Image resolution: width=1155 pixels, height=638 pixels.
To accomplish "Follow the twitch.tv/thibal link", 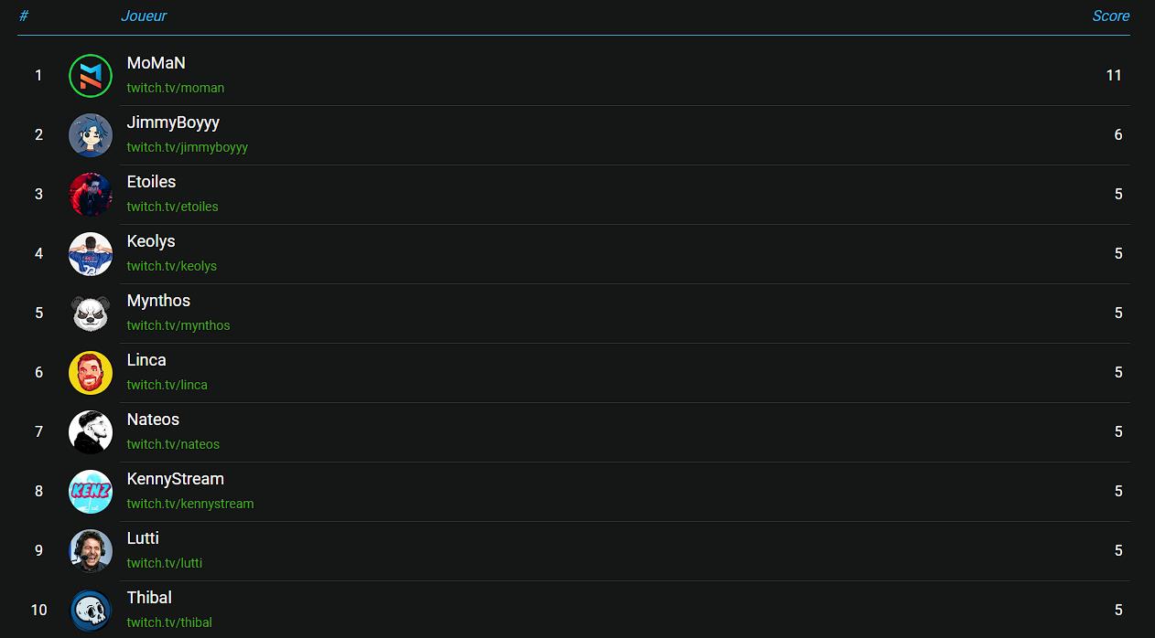I will pyautogui.click(x=169, y=622).
